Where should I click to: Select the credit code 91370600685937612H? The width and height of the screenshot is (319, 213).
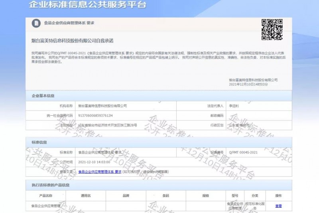(x=95, y=116)
